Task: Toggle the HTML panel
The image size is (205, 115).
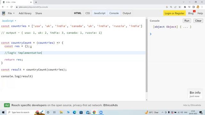Action: pos(78,13)
